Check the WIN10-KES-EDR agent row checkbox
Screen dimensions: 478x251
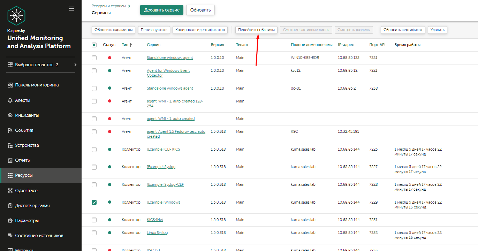point(94,58)
